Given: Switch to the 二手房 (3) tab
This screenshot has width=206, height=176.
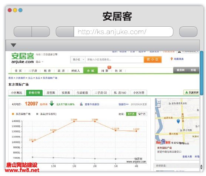Looking at the screenshot, I should click(101, 93).
